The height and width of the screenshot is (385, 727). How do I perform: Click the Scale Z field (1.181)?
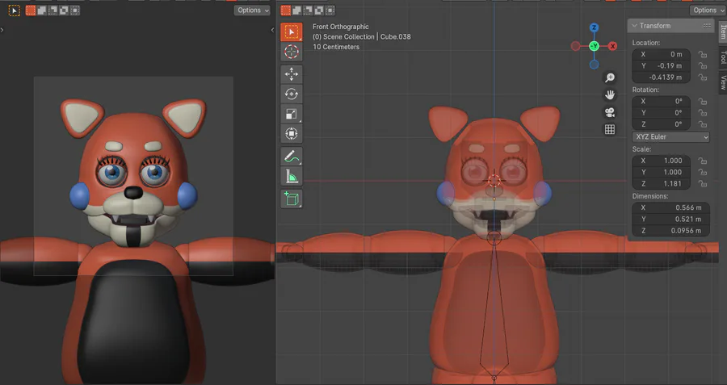pyautogui.click(x=661, y=184)
